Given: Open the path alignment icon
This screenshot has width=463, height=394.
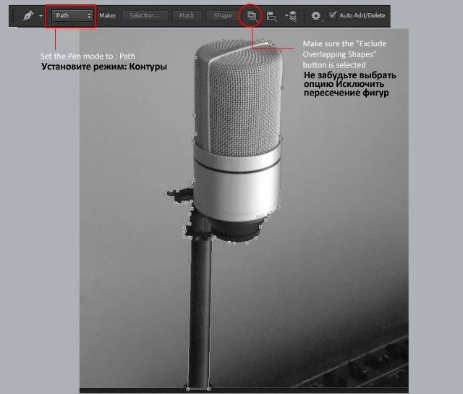Looking at the screenshot, I should pyautogui.click(x=271, y=16).
